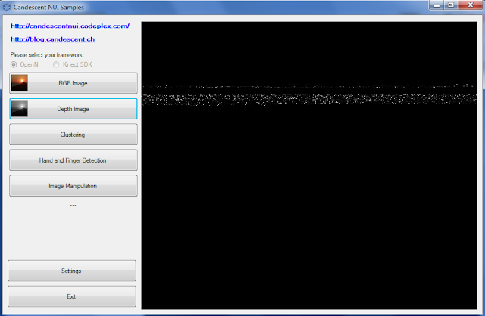Open the blog.candescent.ch link
This screenshot has width=485, height=316.
(x=52, y=39)
